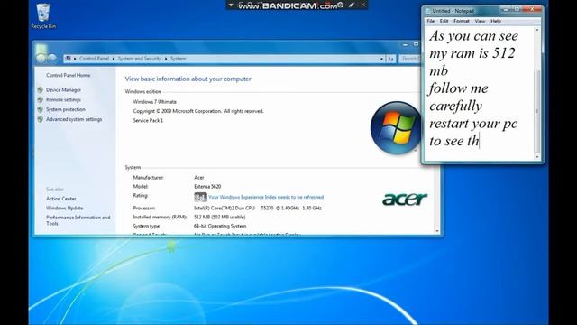
Task: Click the Notepad scroll down arrow
Action: [537, 157]
